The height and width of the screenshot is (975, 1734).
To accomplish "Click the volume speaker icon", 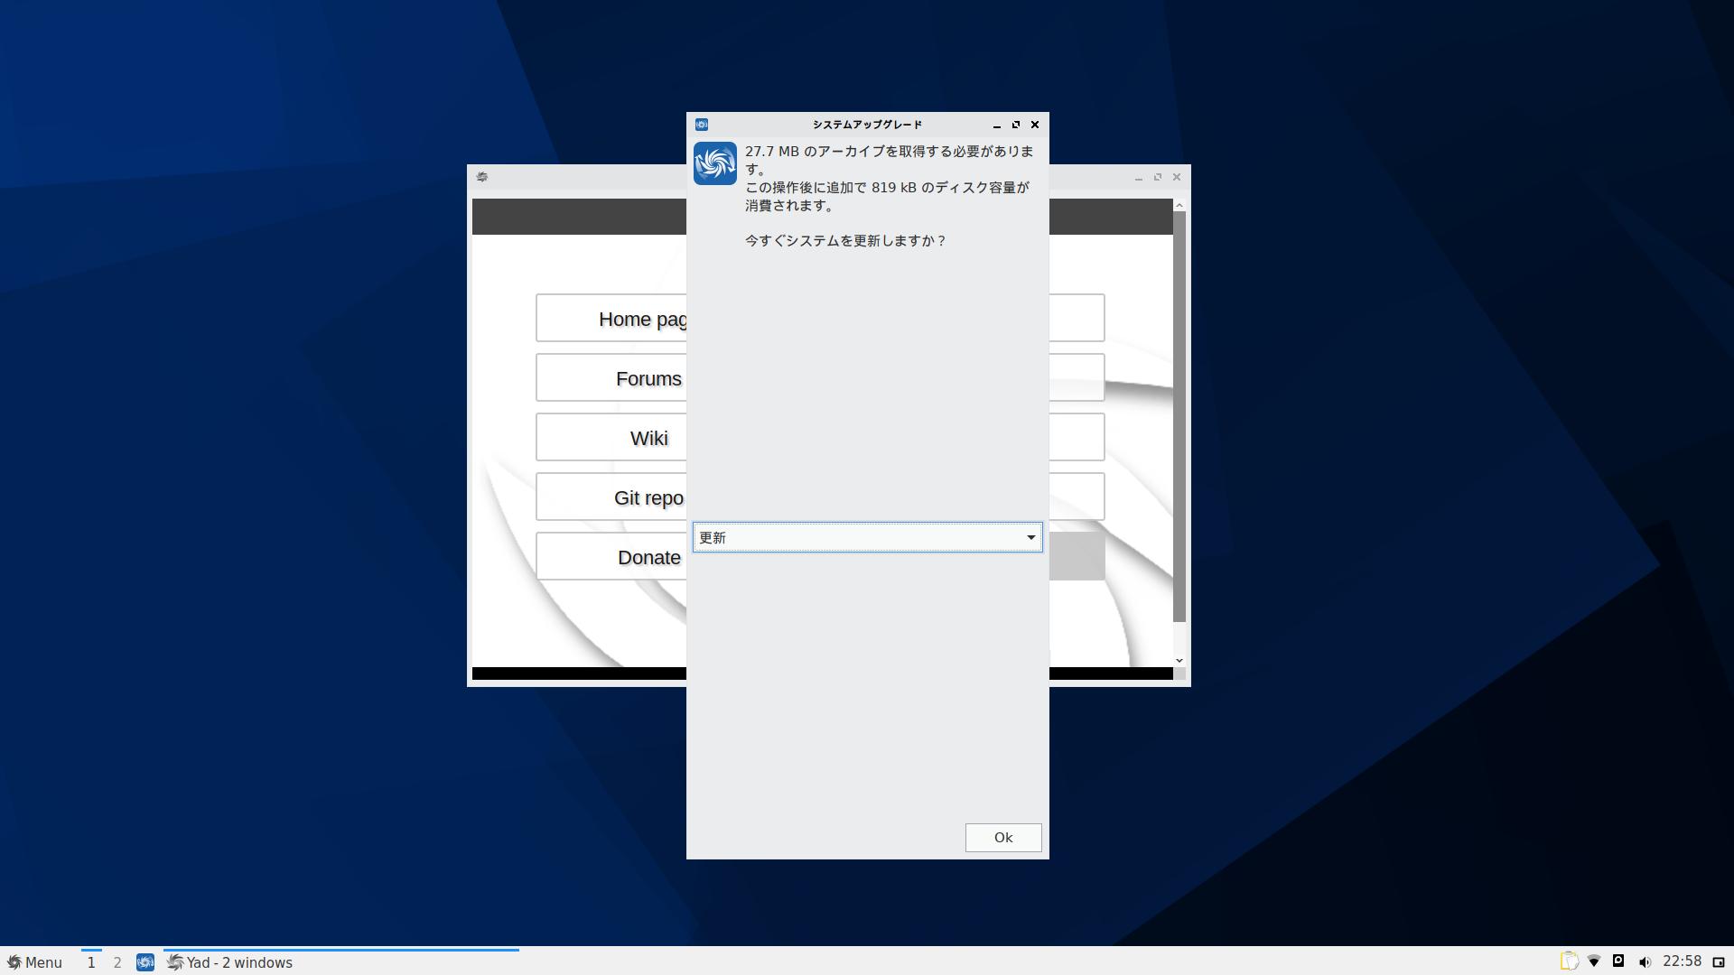I will pos(1645,962).
